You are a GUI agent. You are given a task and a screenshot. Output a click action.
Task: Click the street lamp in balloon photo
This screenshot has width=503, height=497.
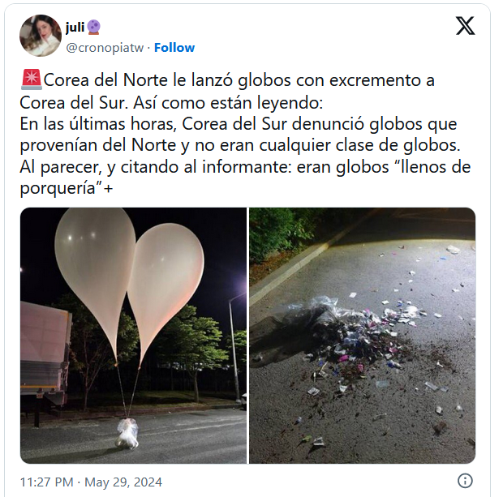pyautogui.click(x=235, y=346)
